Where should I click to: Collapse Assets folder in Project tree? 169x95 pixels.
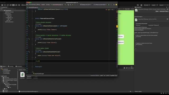(1, 76)
